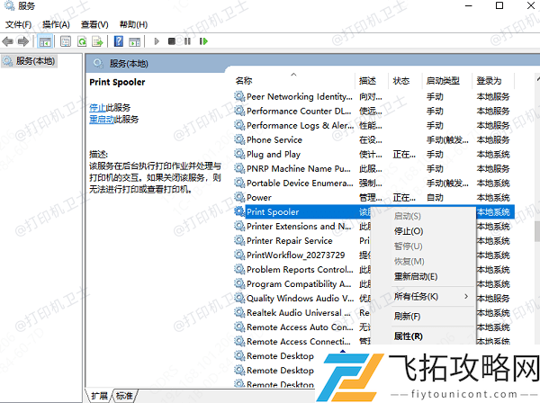Click the 停止 link in description pane
Viewport: 540px width, 403px height.
pos(98,108)
